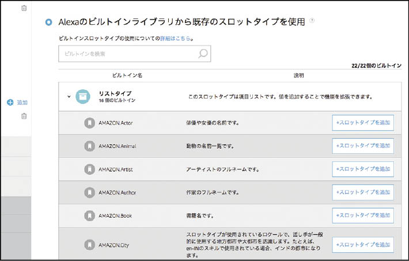Image resolution: width=409 pixels, height=261 pixels.
Task: Select the AMAZON.Animal name text
Action: 117,146
